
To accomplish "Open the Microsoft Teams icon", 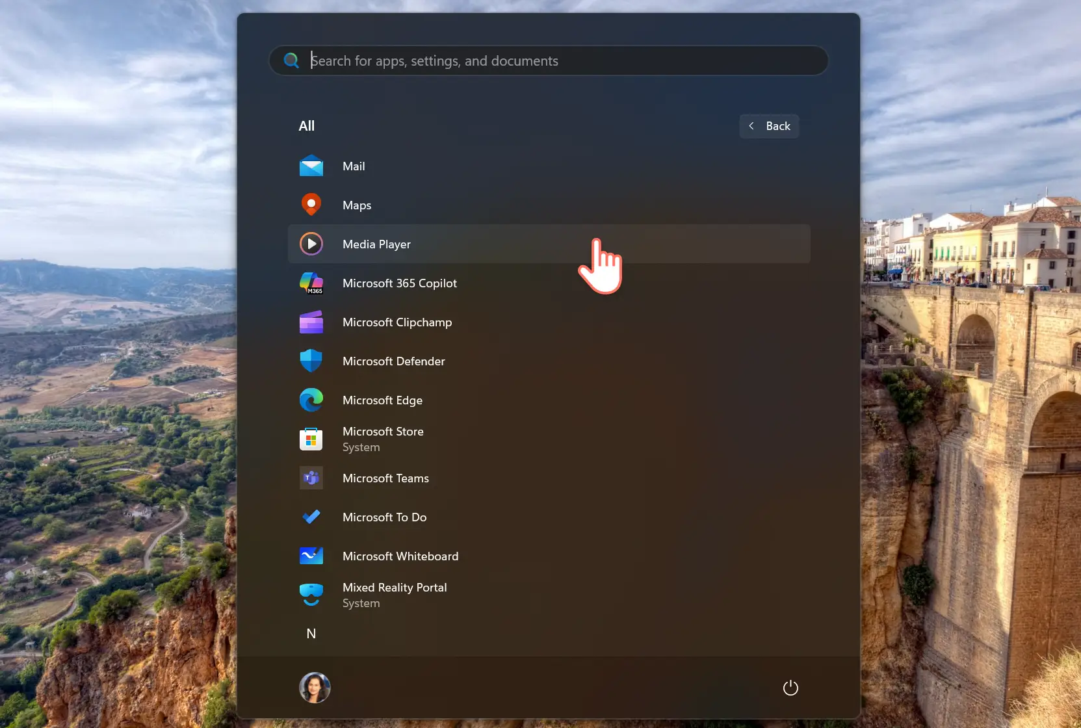I will click(311, 478).
